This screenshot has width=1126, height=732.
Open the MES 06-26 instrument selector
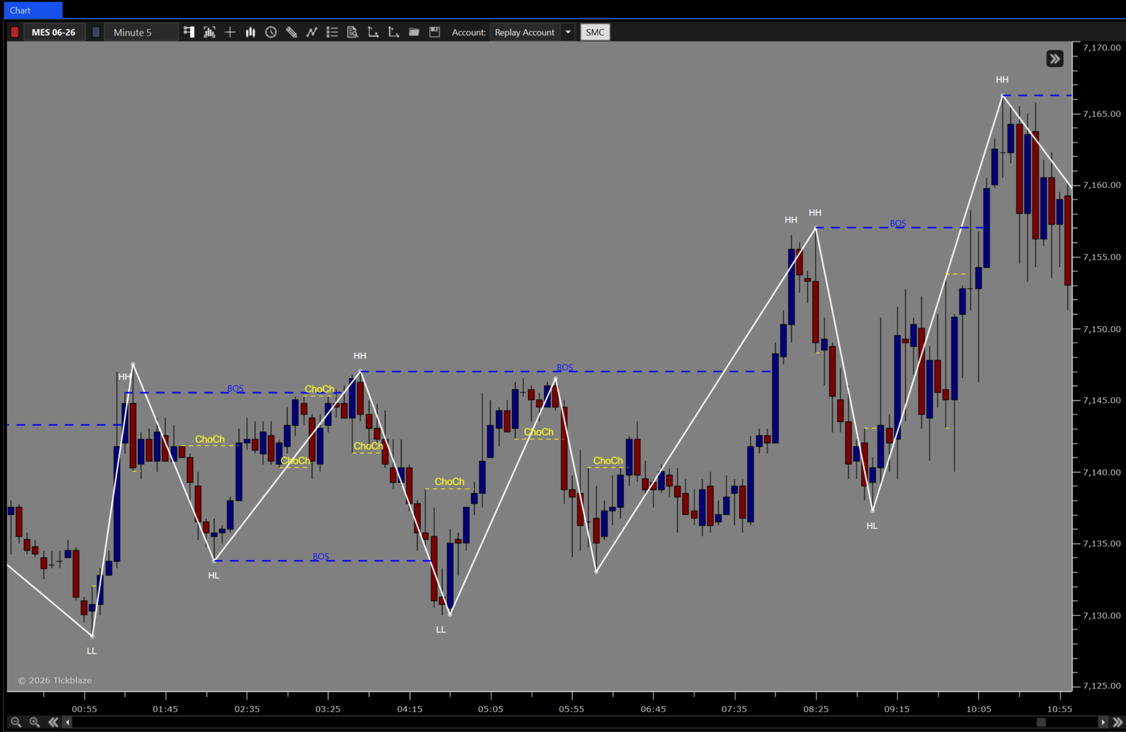click(54, 32)
